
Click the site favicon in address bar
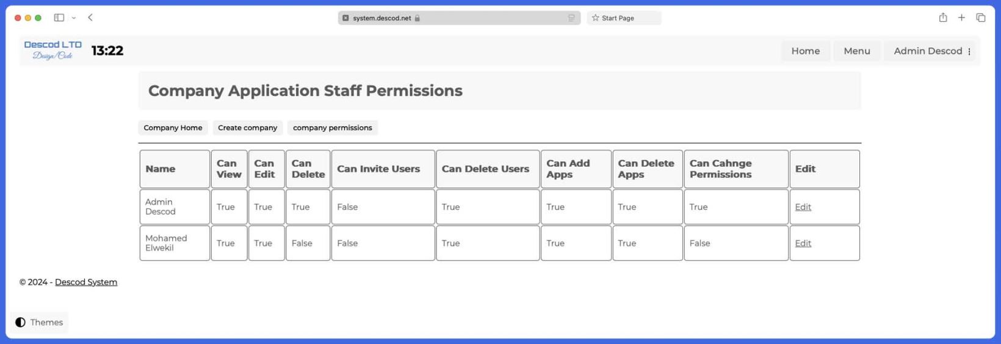coord(345,18)
